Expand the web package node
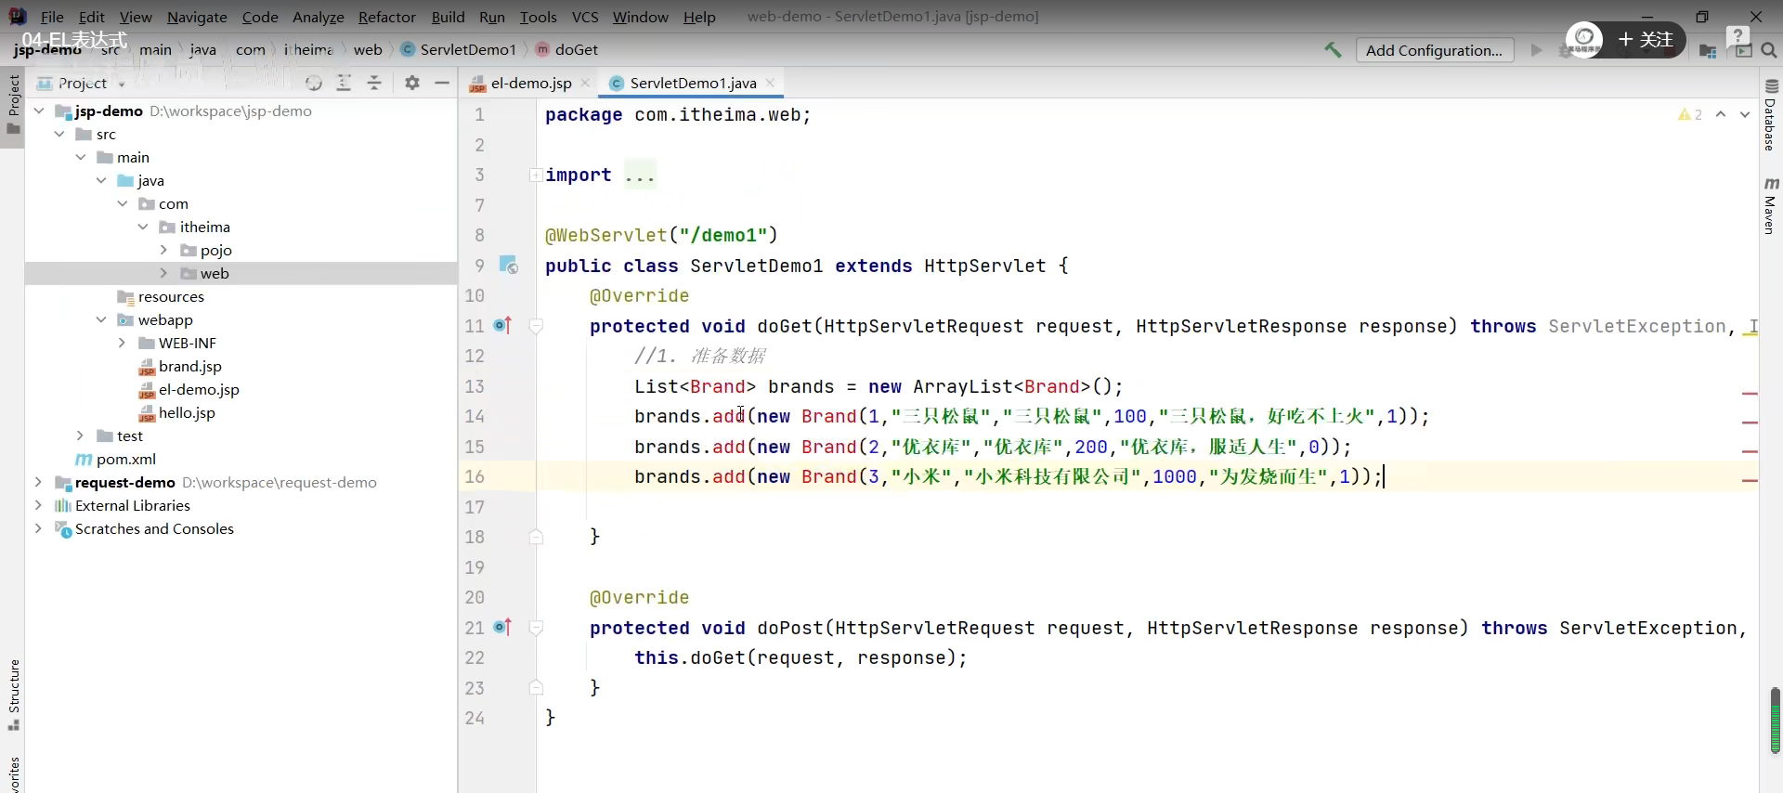 coord(163,273)
